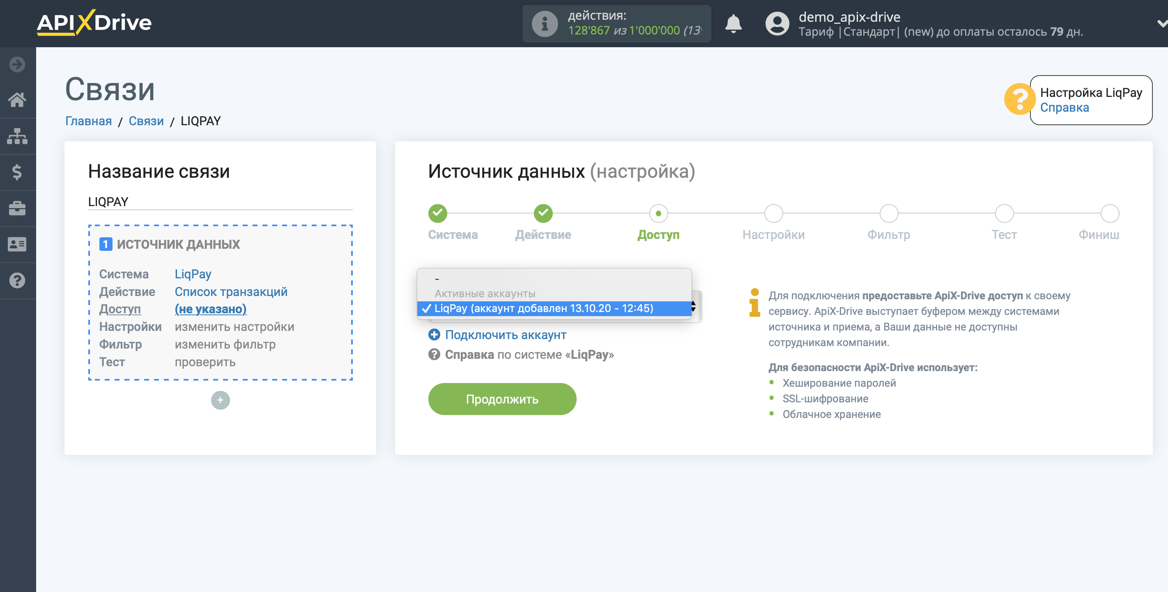This screenshot has width=1168, height=592.
Task: Open briefcase icon in sidebar
Action: coord(17,209)
